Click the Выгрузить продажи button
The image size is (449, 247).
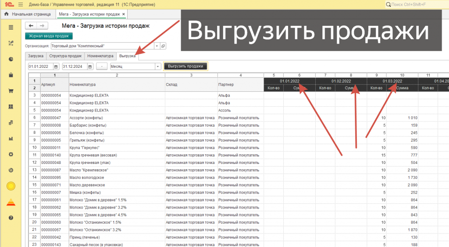[x=185, y=66]
